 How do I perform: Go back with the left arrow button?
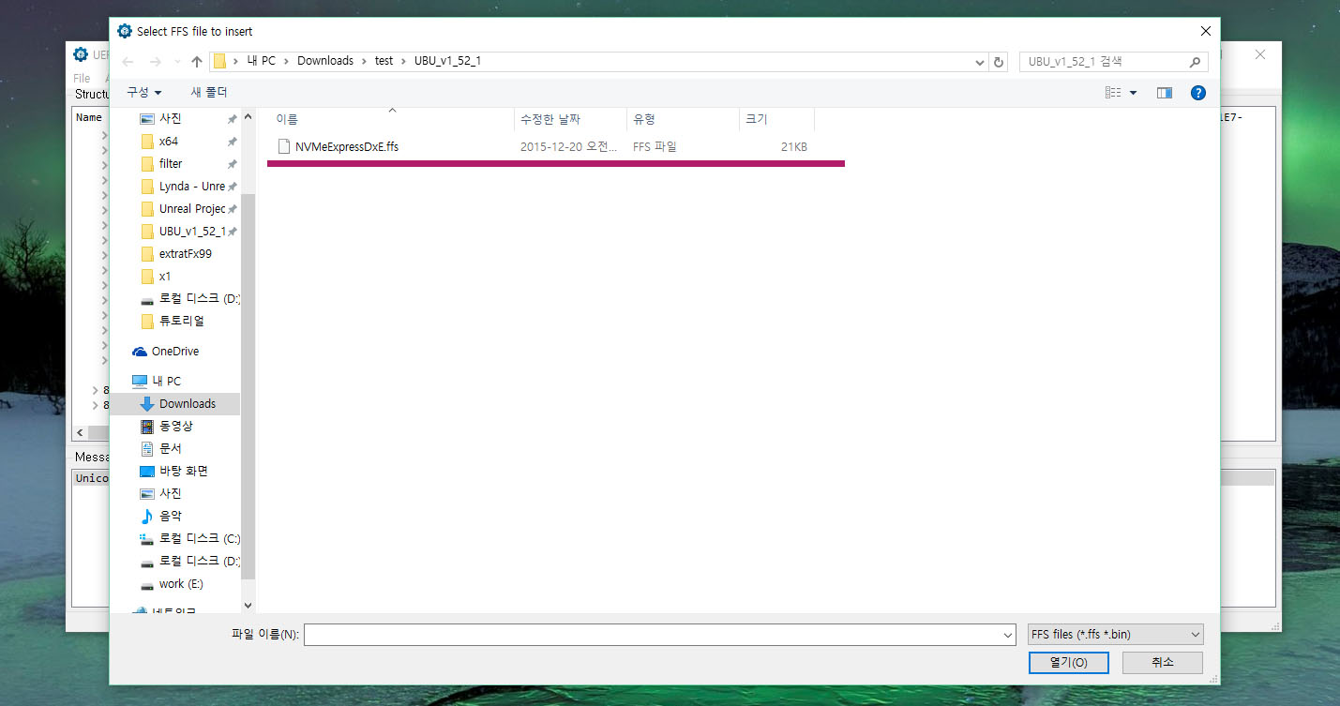pyautogui.click(x=128, y=62)
